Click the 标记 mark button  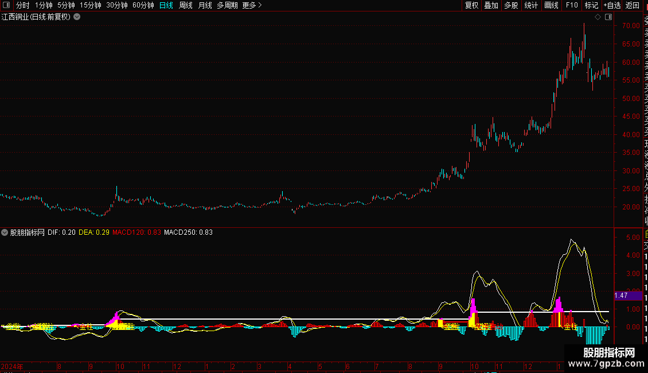(591, 5)
